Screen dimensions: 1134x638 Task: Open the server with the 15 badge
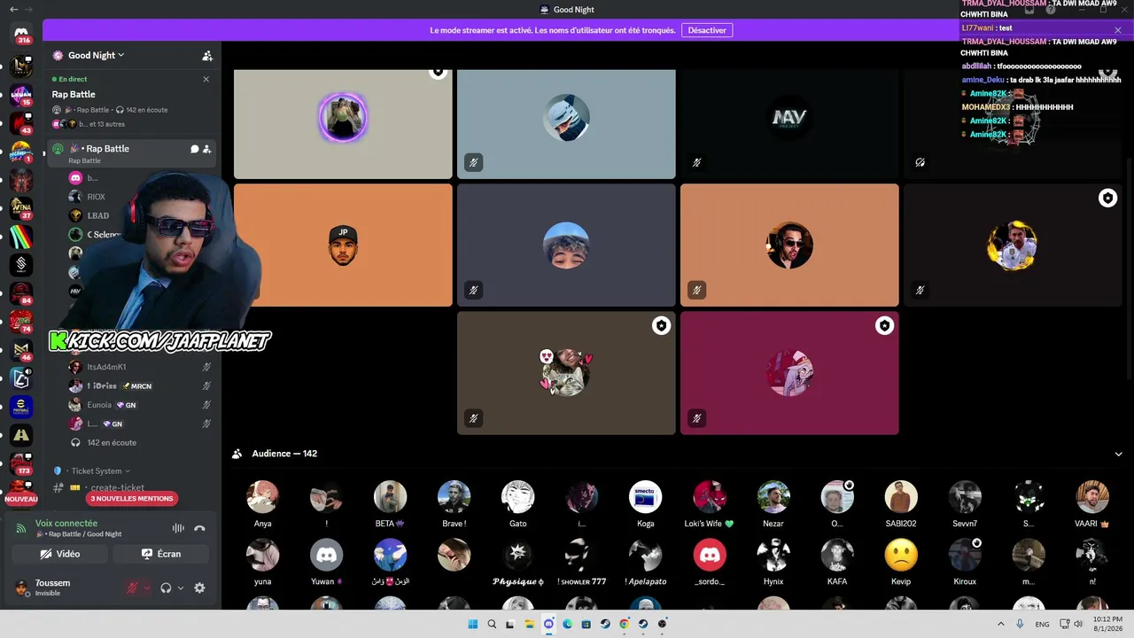pyautogui.click(x=21, y=95)
